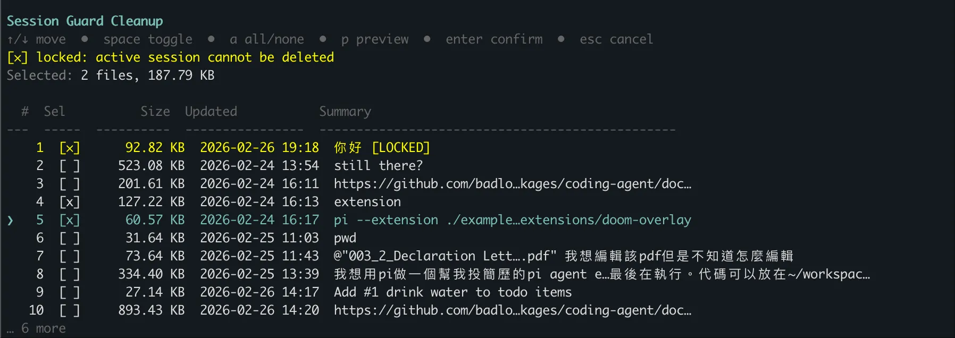Click the 'Summary' column header
The width and height of the screenshot is (955, 338).
tap(345, 112)
